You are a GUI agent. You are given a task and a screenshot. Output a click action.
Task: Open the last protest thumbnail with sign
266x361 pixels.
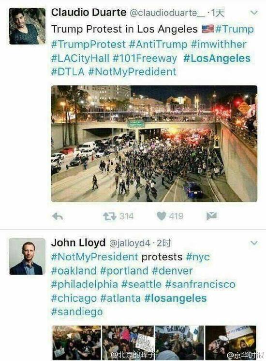pos(231,343)
